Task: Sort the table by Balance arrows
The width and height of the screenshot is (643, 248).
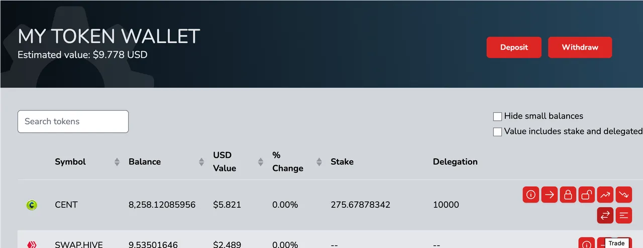Action: (201, 162)
